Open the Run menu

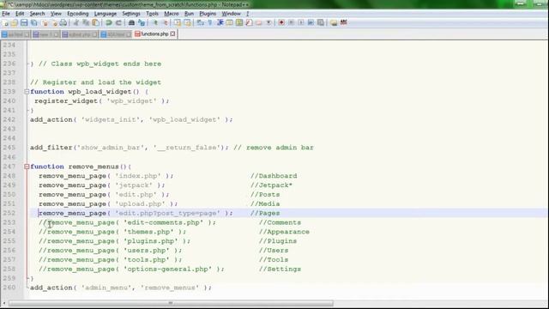(189, 14)
